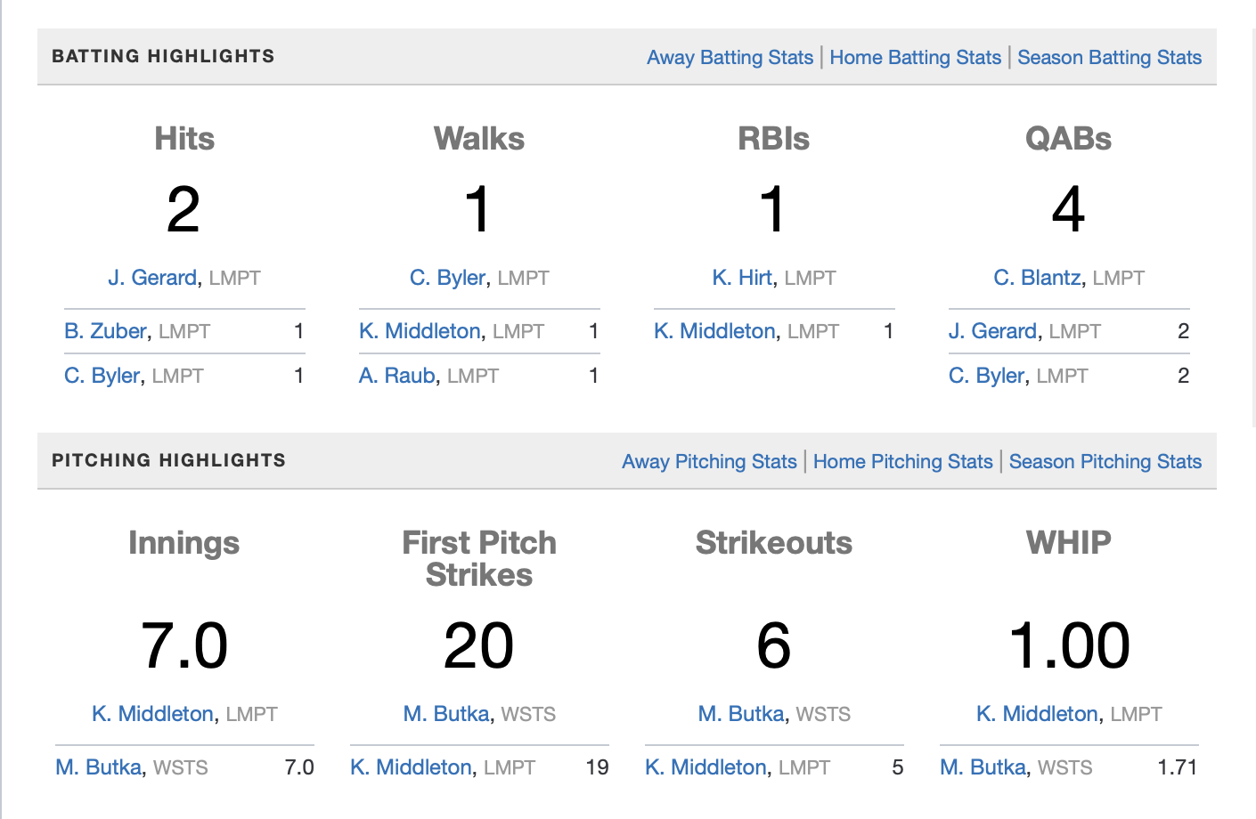1256x819 pixels.
Task: Click M. Butka under First Pitch Strikes
Action: pyautogui.click(x=446, y=714)
